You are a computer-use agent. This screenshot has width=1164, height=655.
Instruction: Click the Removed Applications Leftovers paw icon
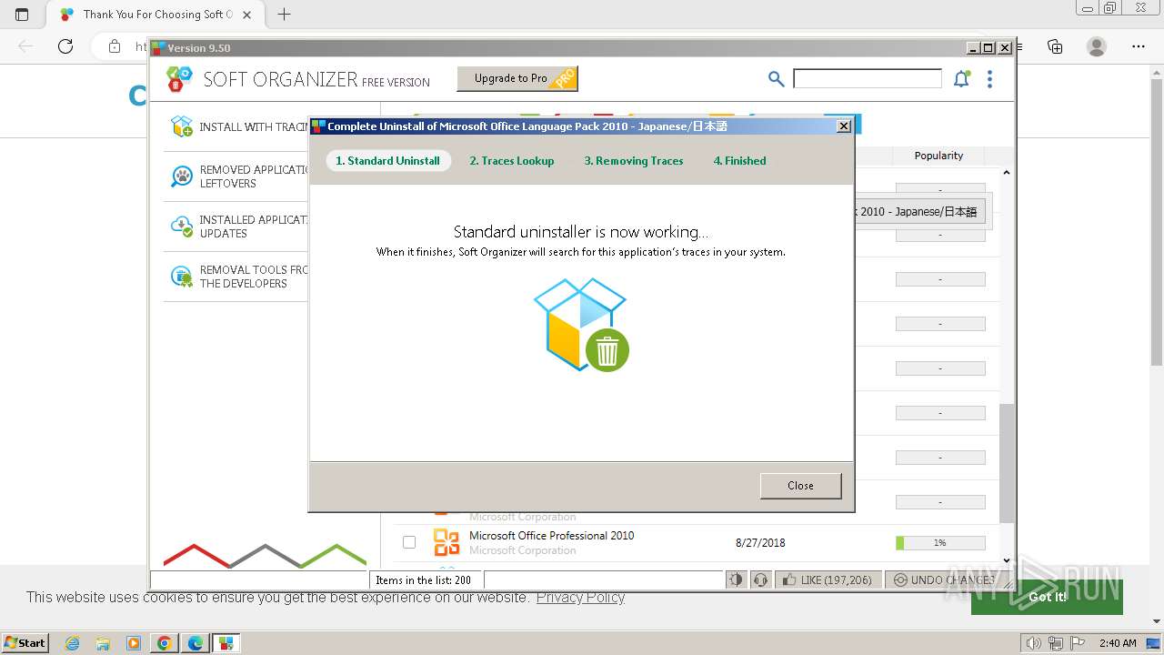point(182,176)
